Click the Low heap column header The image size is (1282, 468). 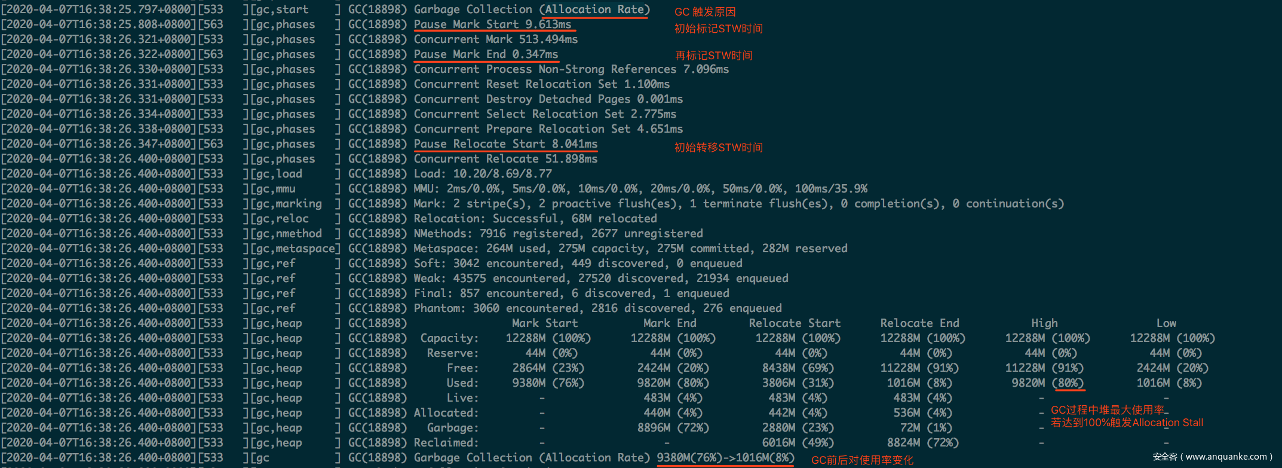click(1166, 323)
